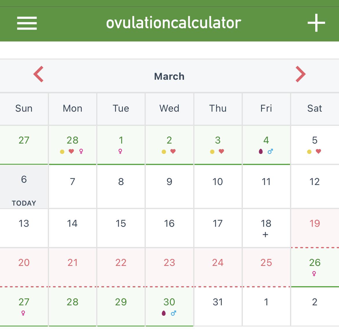Go to previous month arrow
Viewport: 339px width, 332px height.
pyautogui.click(x=39, y=74)
